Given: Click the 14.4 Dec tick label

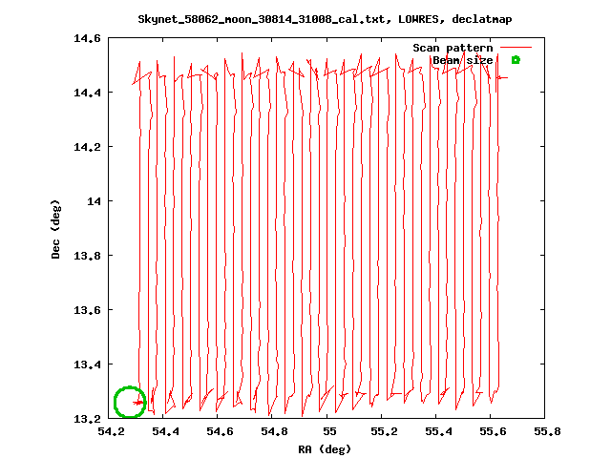Looking at the screenshot, I should pos(87,93).
